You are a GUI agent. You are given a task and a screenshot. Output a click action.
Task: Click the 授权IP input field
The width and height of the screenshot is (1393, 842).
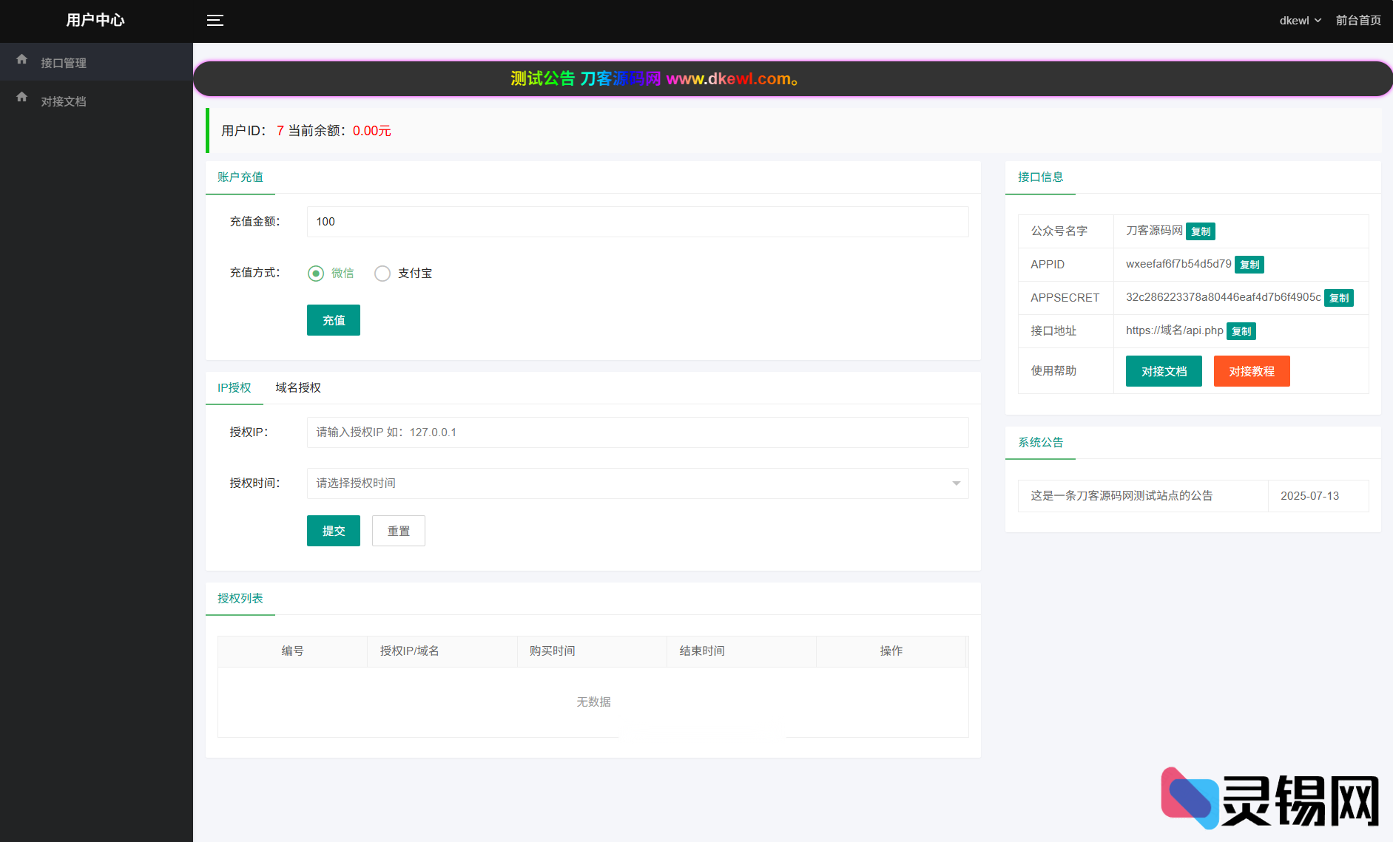coord(636,432)
